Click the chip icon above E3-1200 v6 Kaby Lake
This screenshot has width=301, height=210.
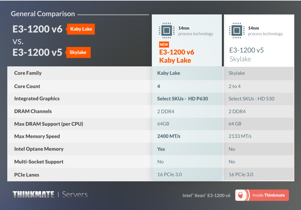(x=167, y=30)
